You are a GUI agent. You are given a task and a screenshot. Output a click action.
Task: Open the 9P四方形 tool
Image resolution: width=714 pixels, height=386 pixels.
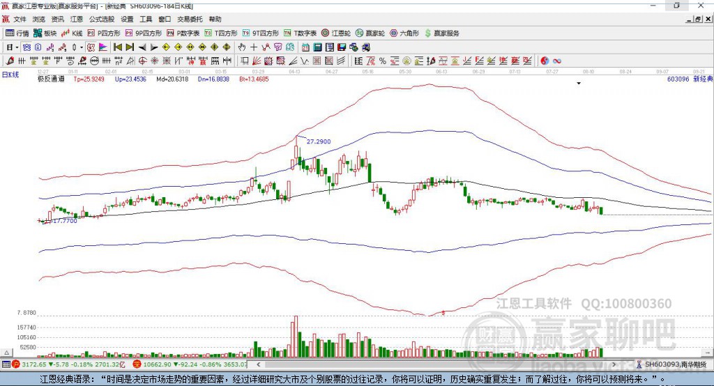(144, 33)
